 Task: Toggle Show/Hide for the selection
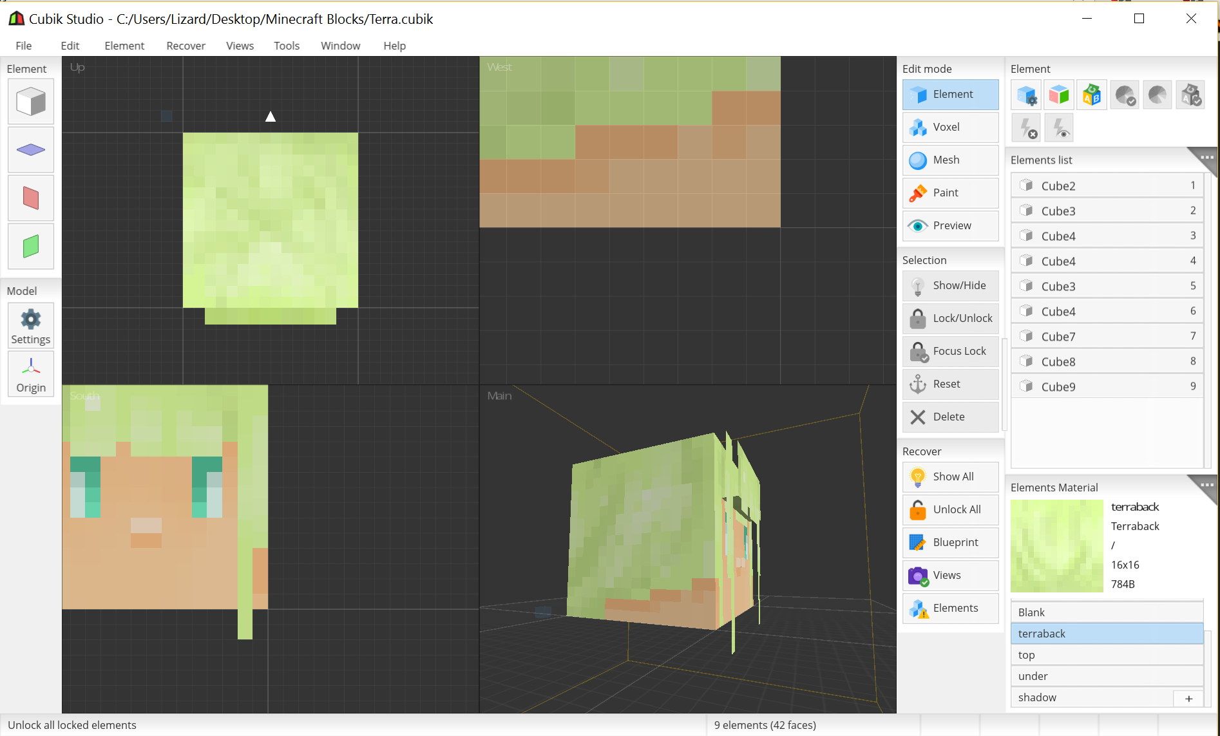[950, 285]
